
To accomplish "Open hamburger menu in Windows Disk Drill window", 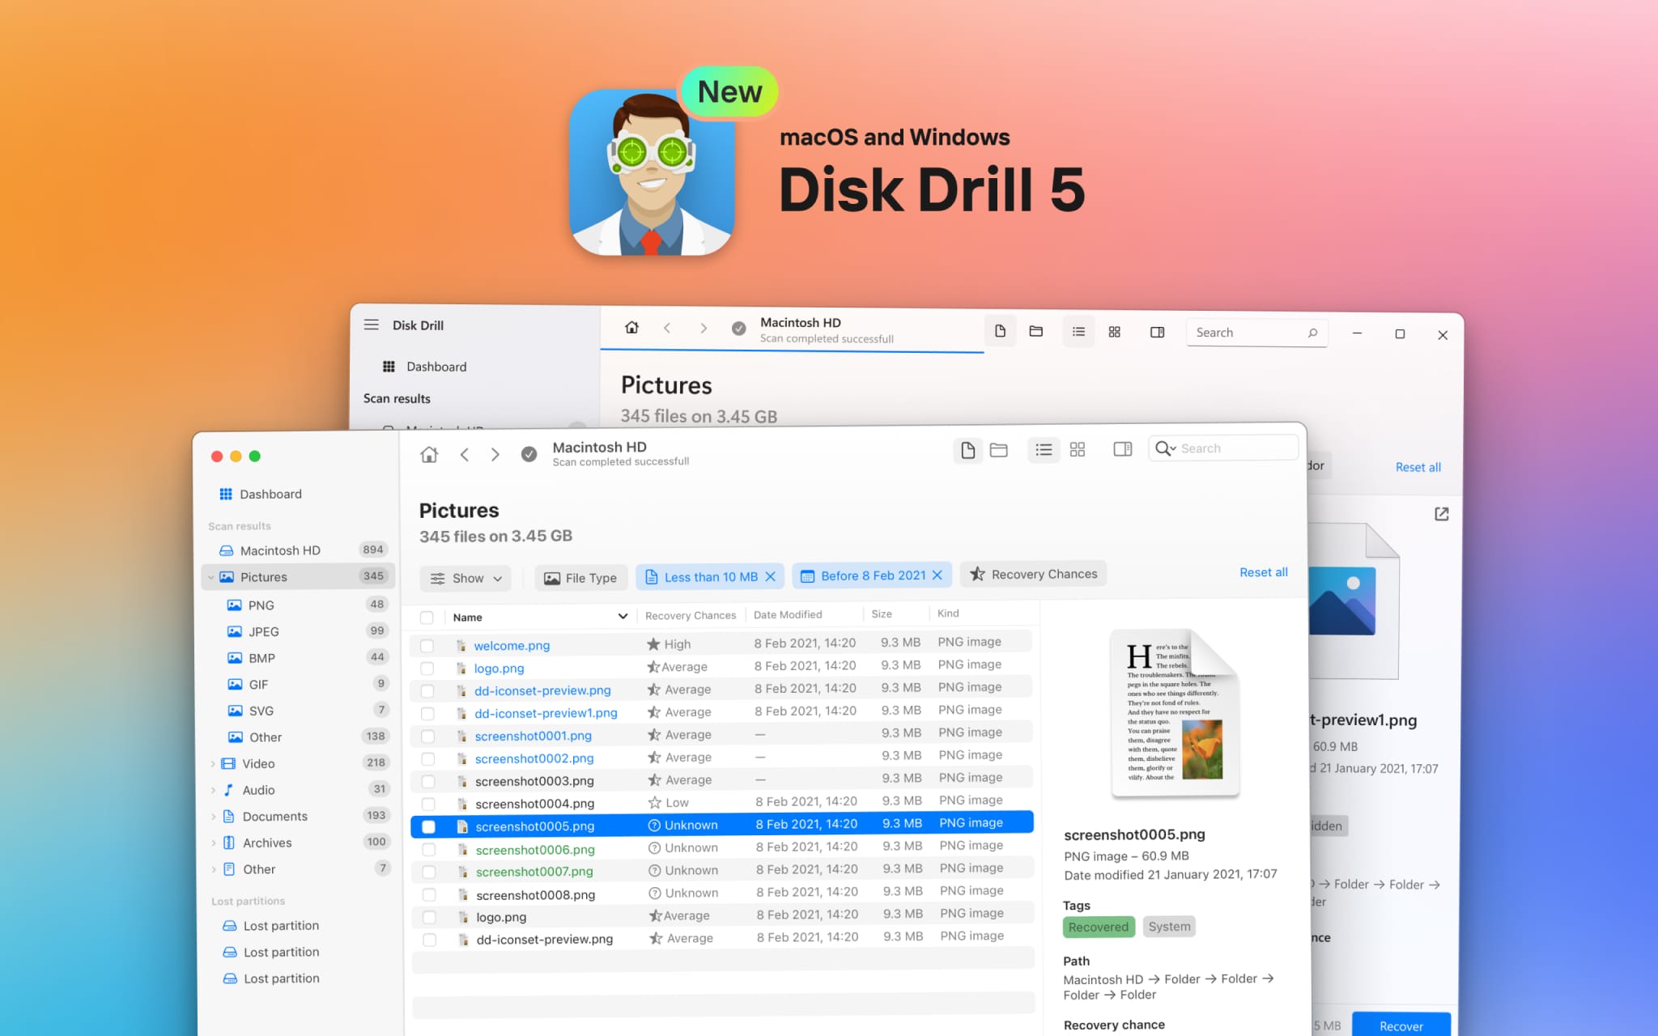I will tap(371, 325).
